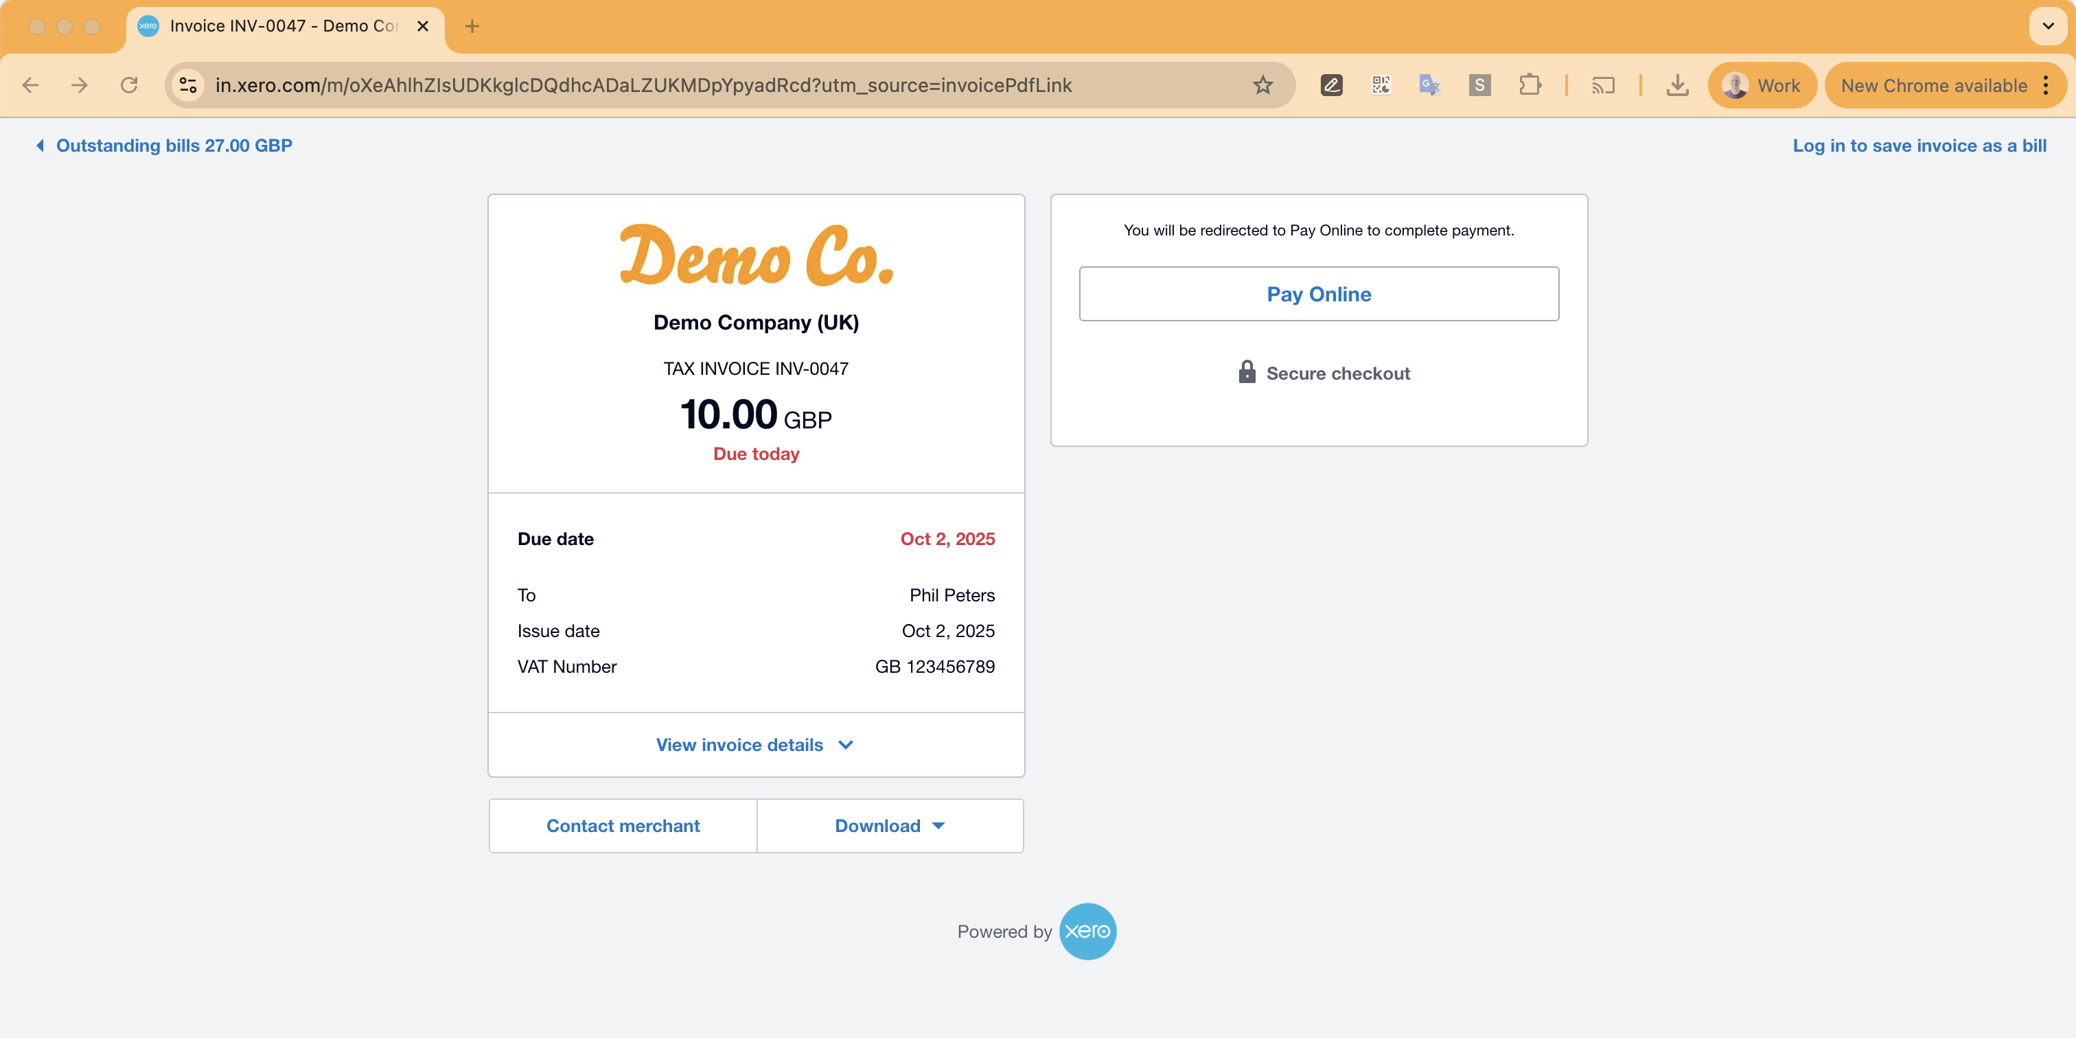
Task: Reload the invoice page
Action: click(129, 85)
